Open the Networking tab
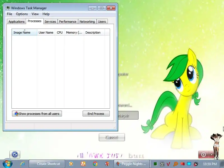Viewport: 224px width, 168px height. [87, 22]
